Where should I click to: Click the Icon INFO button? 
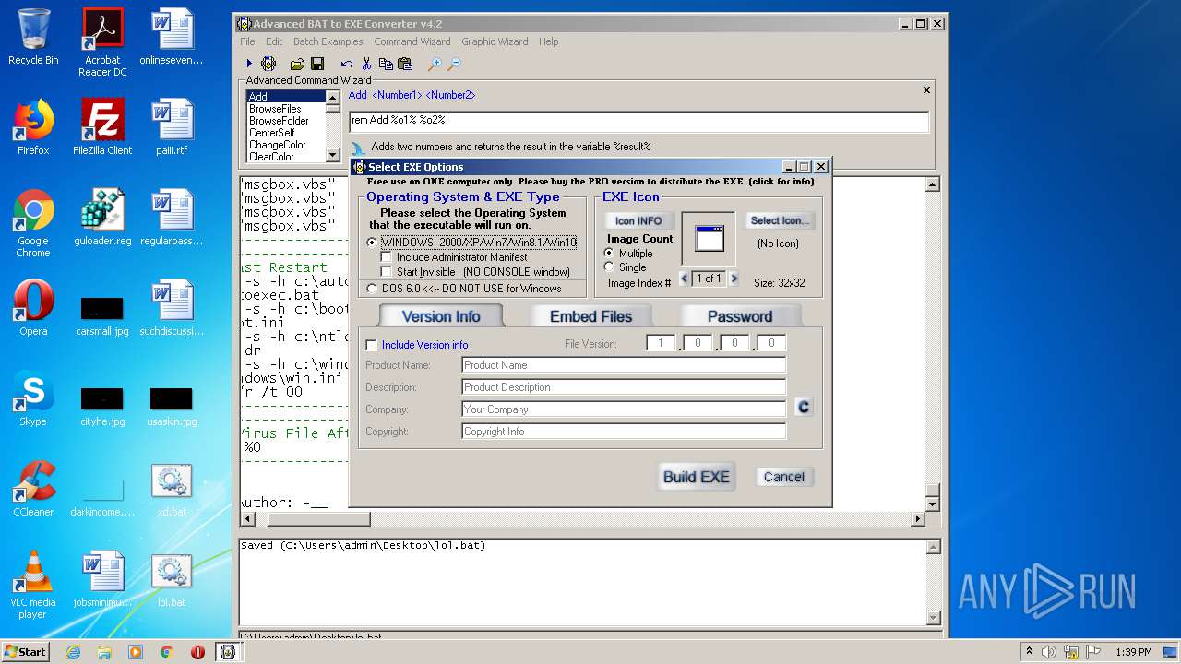click(x=638, y=221)
